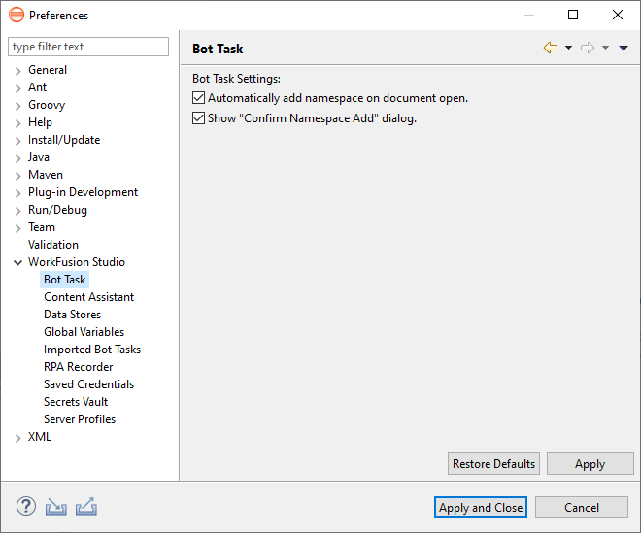Go back using the yellow Back arrow
This screenshot has height=533, width=641.
pos(551,48)
